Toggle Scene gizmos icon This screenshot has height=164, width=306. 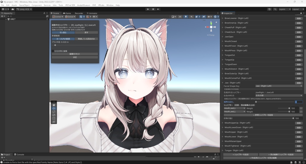pyautogui.click(x=215, y=17)
